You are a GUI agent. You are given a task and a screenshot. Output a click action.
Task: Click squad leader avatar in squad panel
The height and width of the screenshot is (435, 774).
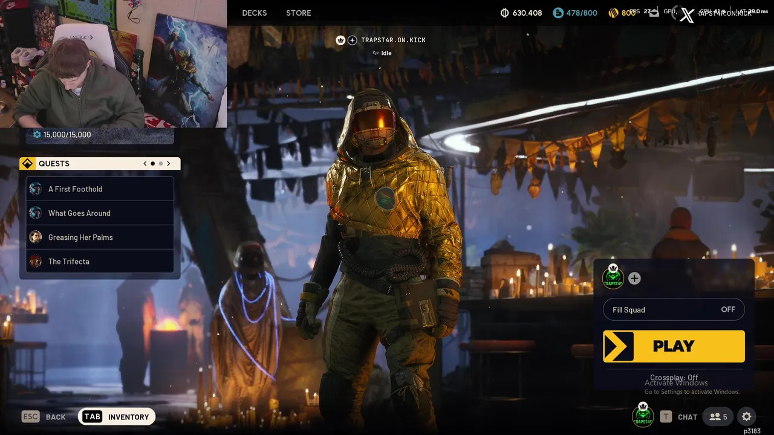point(613,277)
